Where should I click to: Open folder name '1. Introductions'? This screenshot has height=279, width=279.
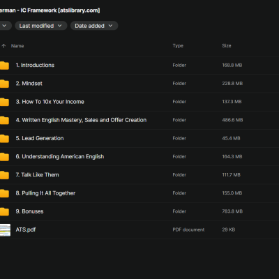35,65
